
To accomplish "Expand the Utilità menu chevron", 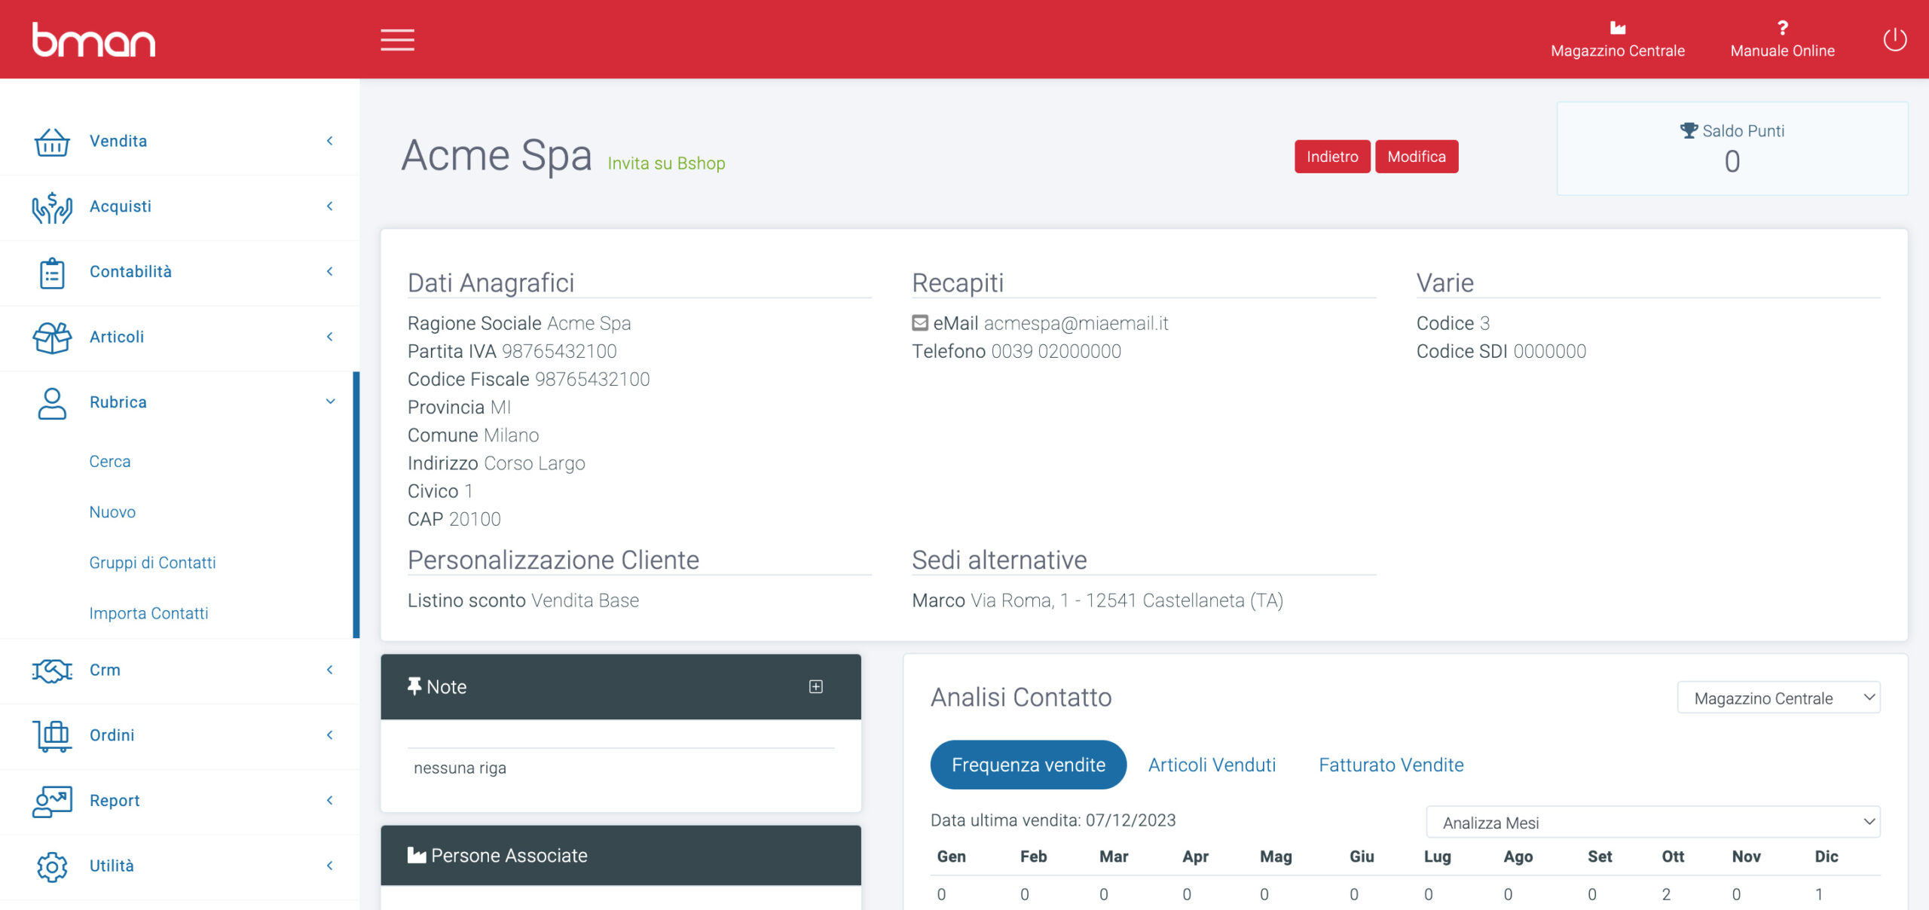I will point(329,866).
